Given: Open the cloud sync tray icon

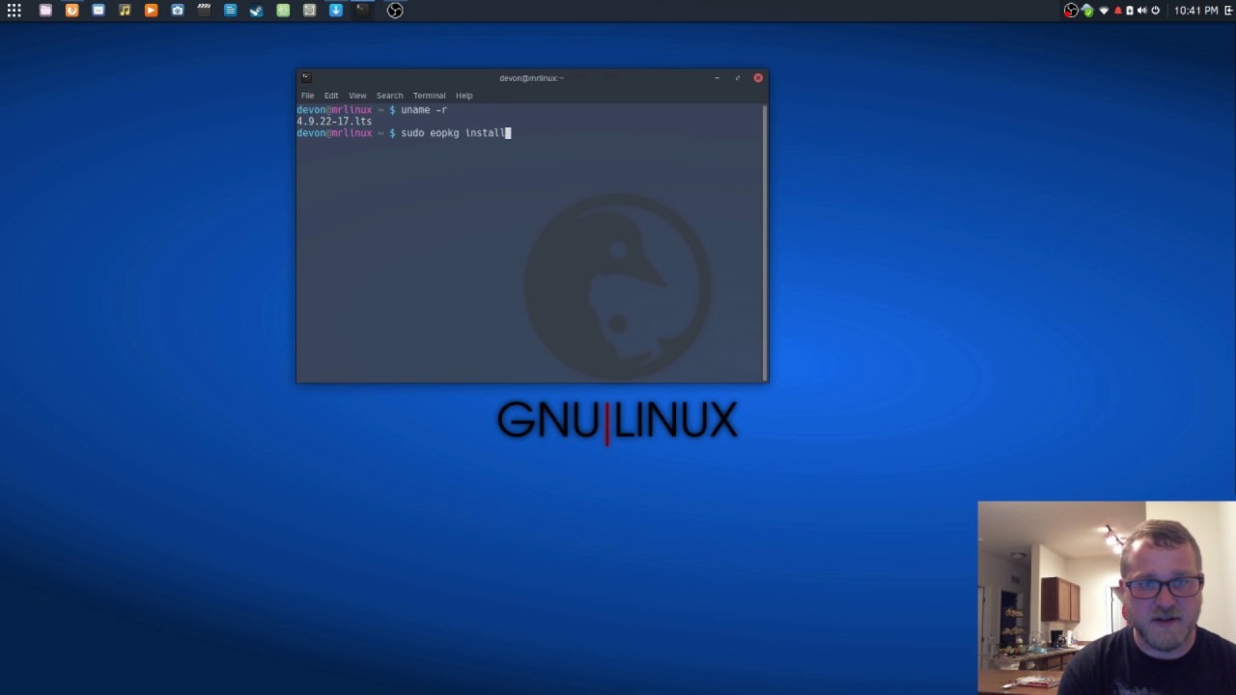Looking at the screenshot, I should [x=1087, y=11].
